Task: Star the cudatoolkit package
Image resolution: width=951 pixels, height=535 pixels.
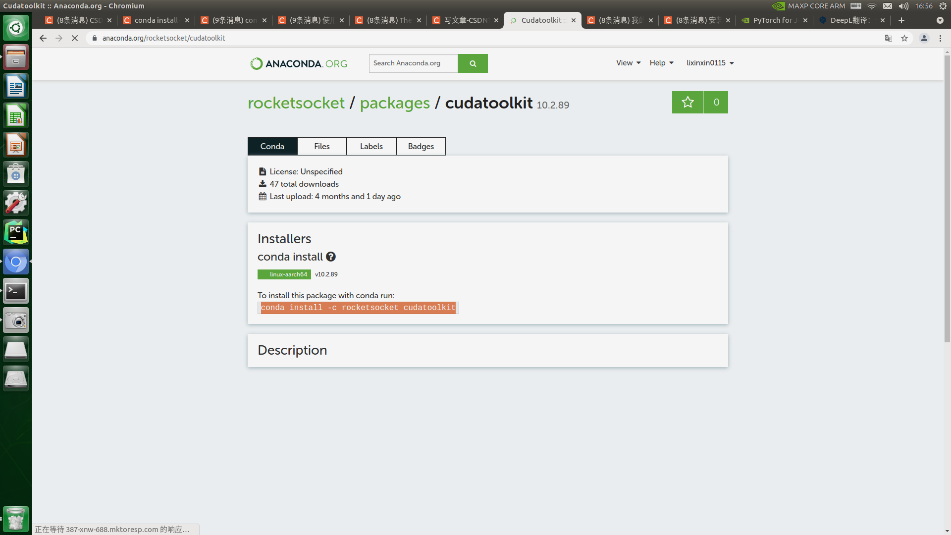Action: tap(687, 102)
